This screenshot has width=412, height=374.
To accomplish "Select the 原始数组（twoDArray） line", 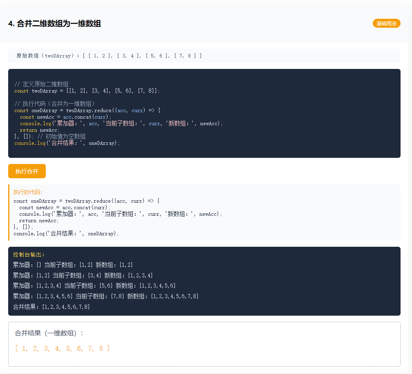I will pos(109,55).
